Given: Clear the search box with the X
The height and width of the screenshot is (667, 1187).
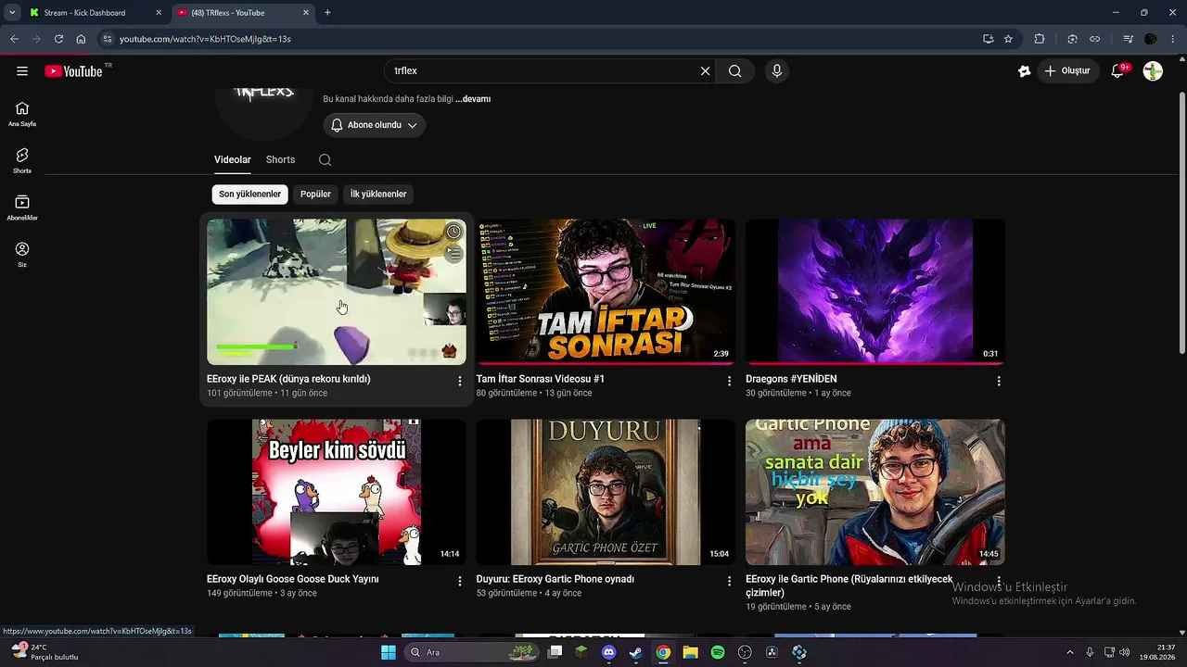Looking at the screenshot, I should point(705,71).
